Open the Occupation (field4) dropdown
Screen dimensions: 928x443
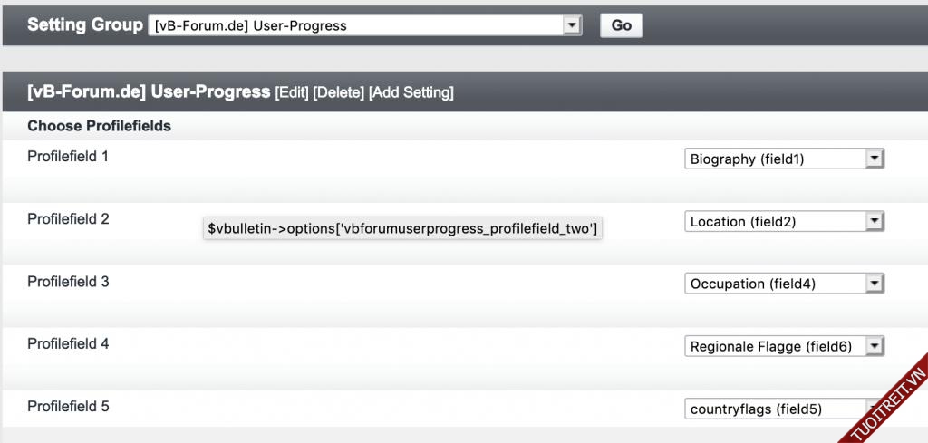pos(784,284)
